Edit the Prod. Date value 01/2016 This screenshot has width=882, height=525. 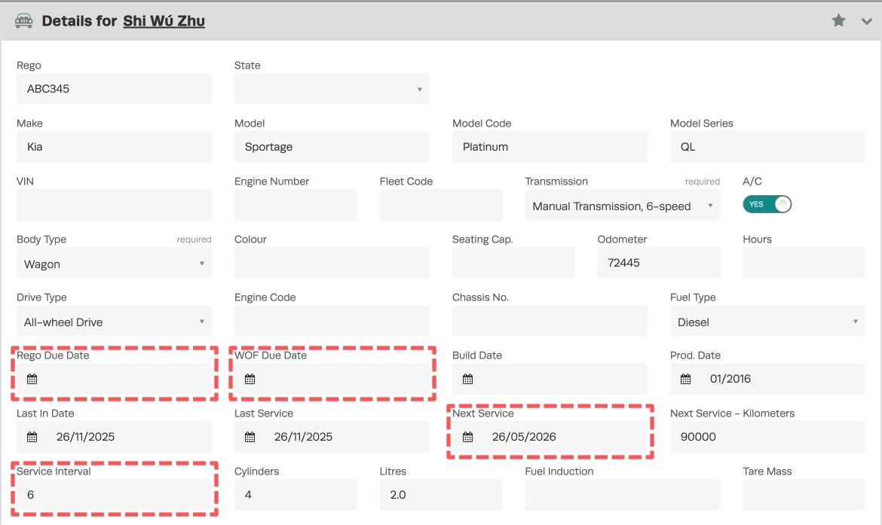pyautogui.click(x=767, y=379)
